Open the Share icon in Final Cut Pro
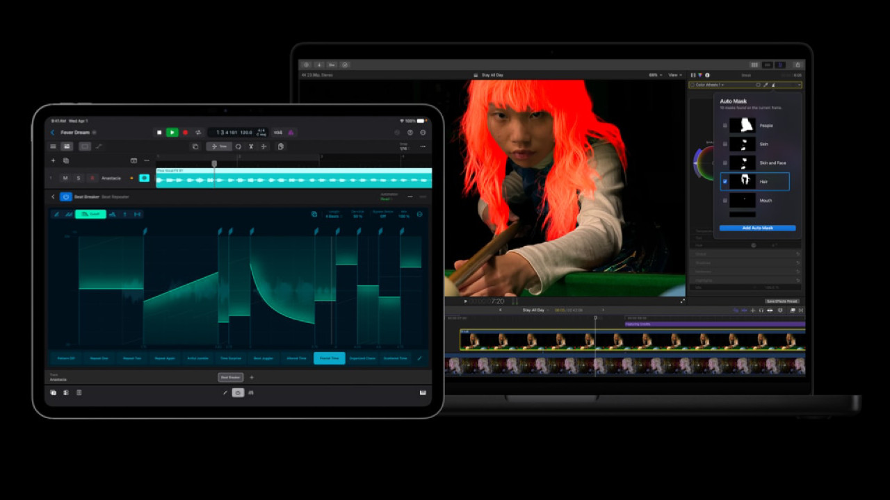 pyautogui.click(x=798, y=65)
